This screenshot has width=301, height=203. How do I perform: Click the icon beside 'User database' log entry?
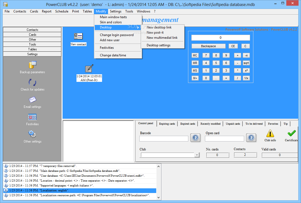[6, 176]
